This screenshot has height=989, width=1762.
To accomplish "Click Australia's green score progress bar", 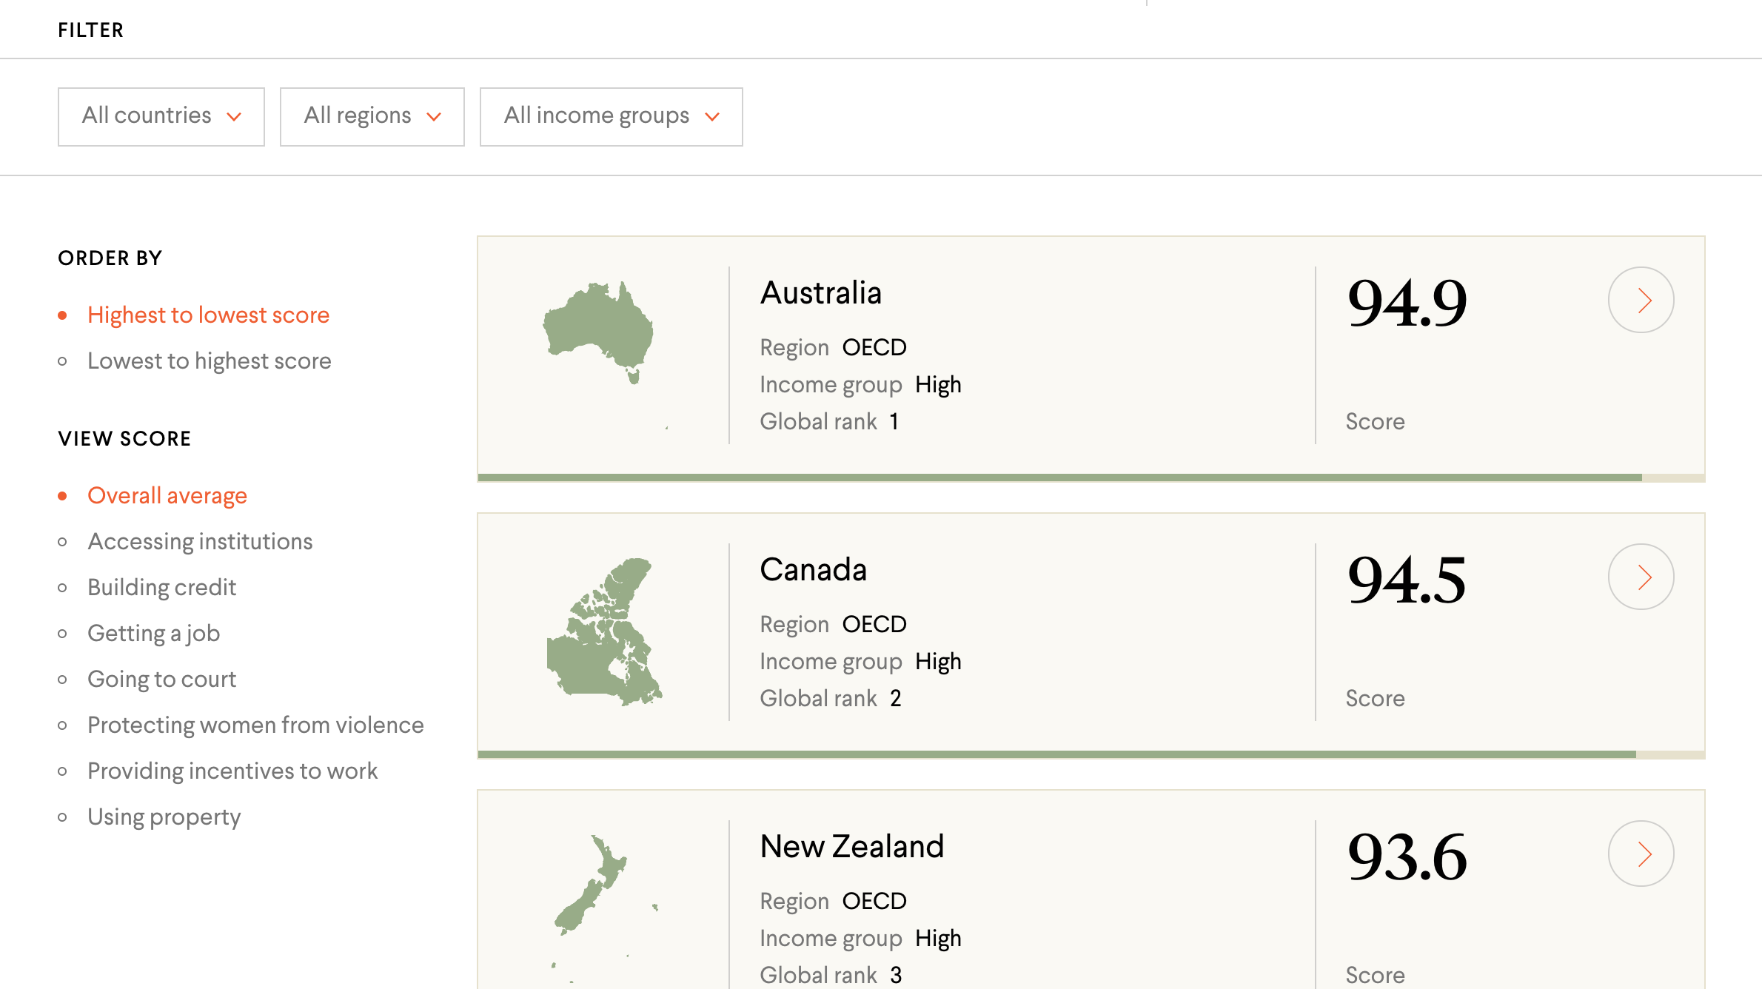I will click(1059, 477).
